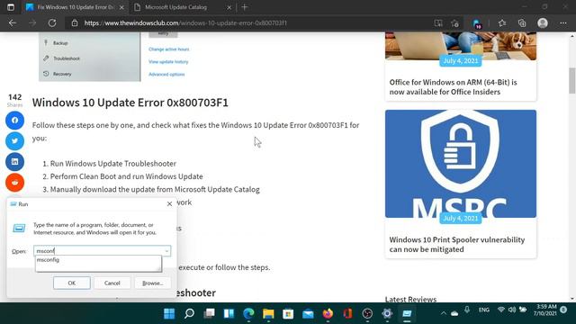Click the Windows 10 Update Error 0x800703F1 heading
Screen dimensions: 576x324
pyautogui.click(x=130, y=103)
